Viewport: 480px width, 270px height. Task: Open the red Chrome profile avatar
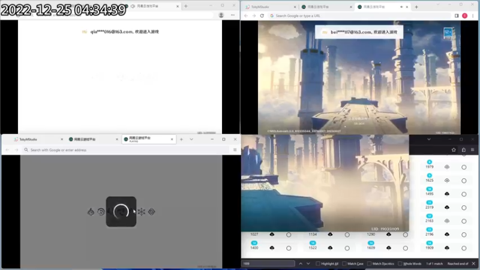tap(464, 16)
